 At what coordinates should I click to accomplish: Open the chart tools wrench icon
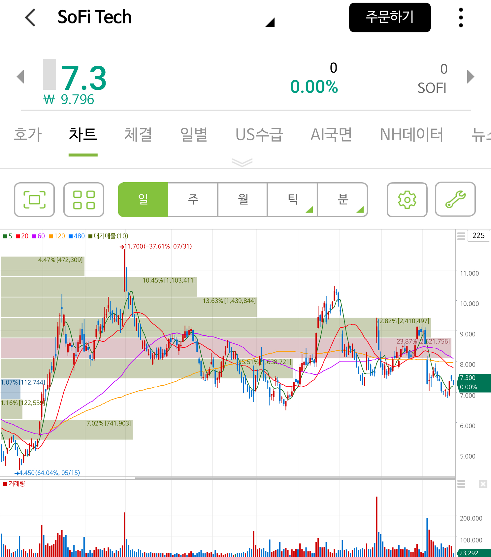[x=455, y=199]
